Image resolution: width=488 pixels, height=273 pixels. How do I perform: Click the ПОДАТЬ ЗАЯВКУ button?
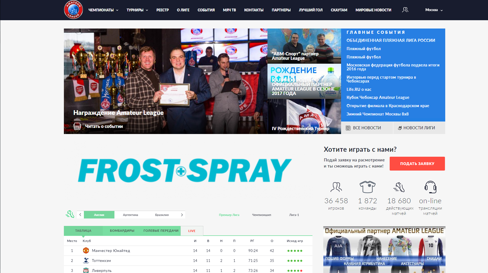pos(417,164)
